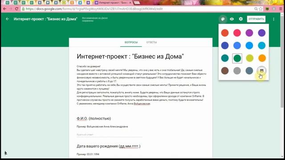
Task: Switch to the ВОПРОСЫ tab
Action: [x=131, y=42]
